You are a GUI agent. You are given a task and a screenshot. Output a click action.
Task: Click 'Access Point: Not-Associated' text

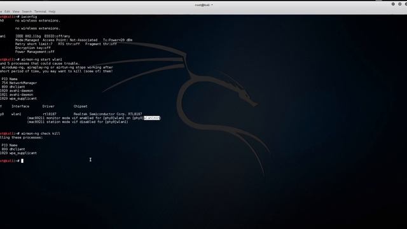pyautogui.click(x=70, y=40)
